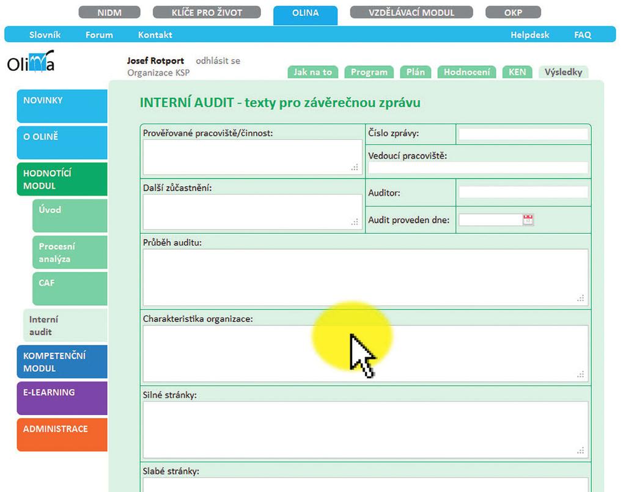Select Úvod submenu item

(70, 215)
